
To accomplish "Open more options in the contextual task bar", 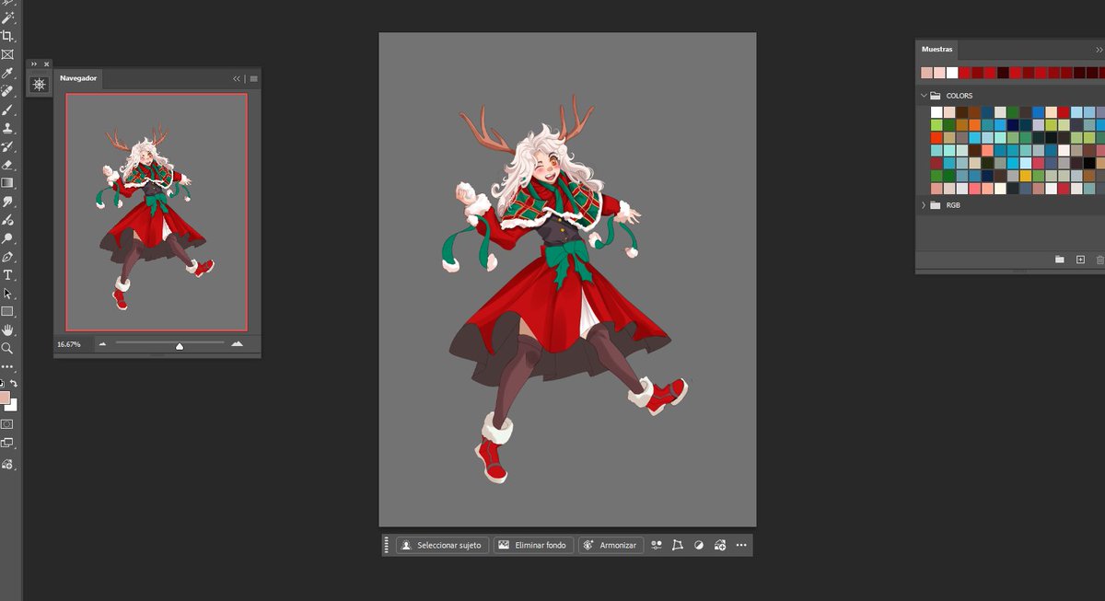I will click(x=741, y=545).
